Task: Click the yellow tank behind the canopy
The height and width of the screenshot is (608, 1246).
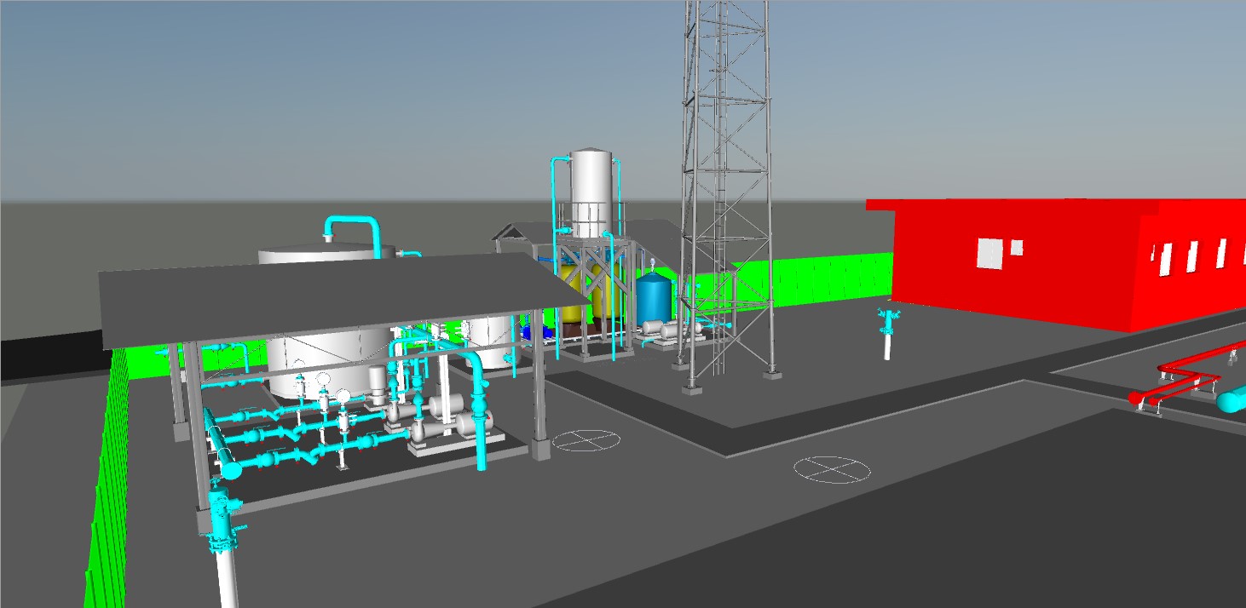Action: (x=574, y=295)
